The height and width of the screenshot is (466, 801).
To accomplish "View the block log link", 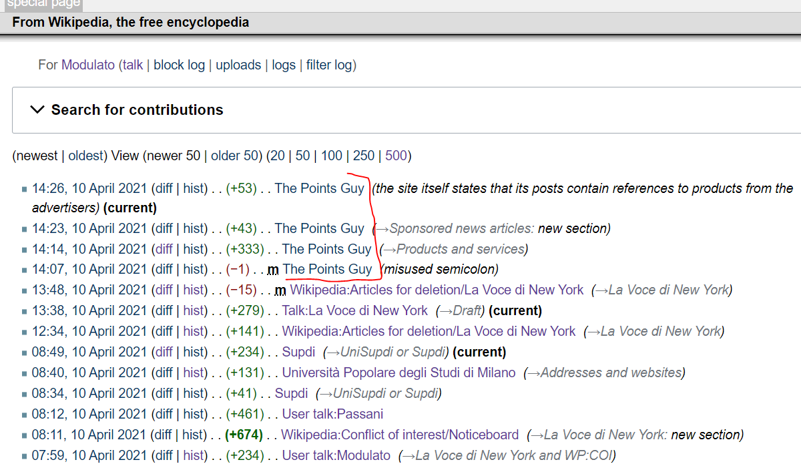I will point(179,65).
